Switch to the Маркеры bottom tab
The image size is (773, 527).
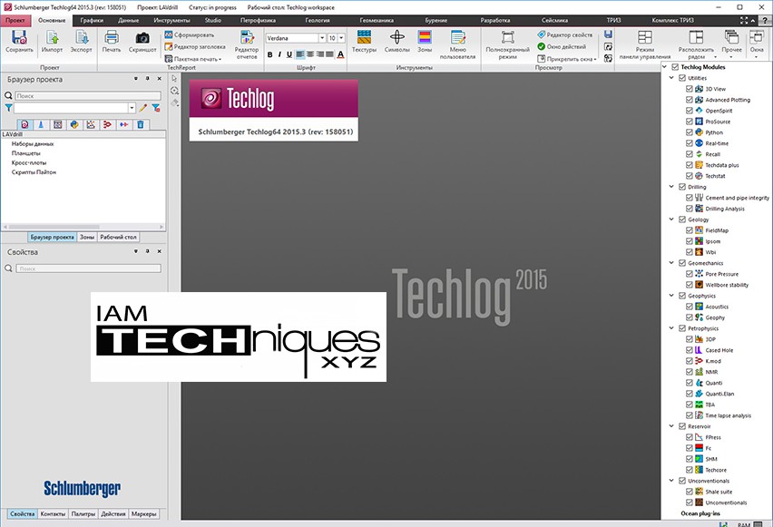point(144,513)
